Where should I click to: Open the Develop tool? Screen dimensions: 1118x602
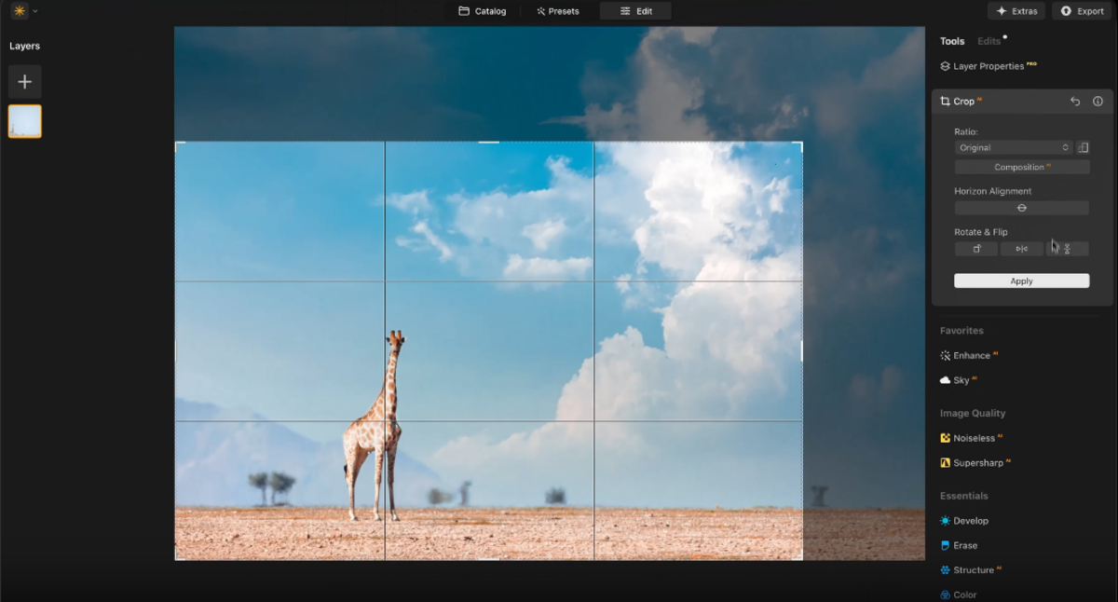point(971,520)
